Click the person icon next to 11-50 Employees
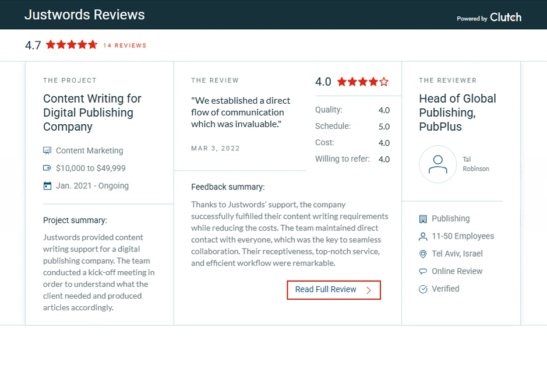 click(423, 236)
